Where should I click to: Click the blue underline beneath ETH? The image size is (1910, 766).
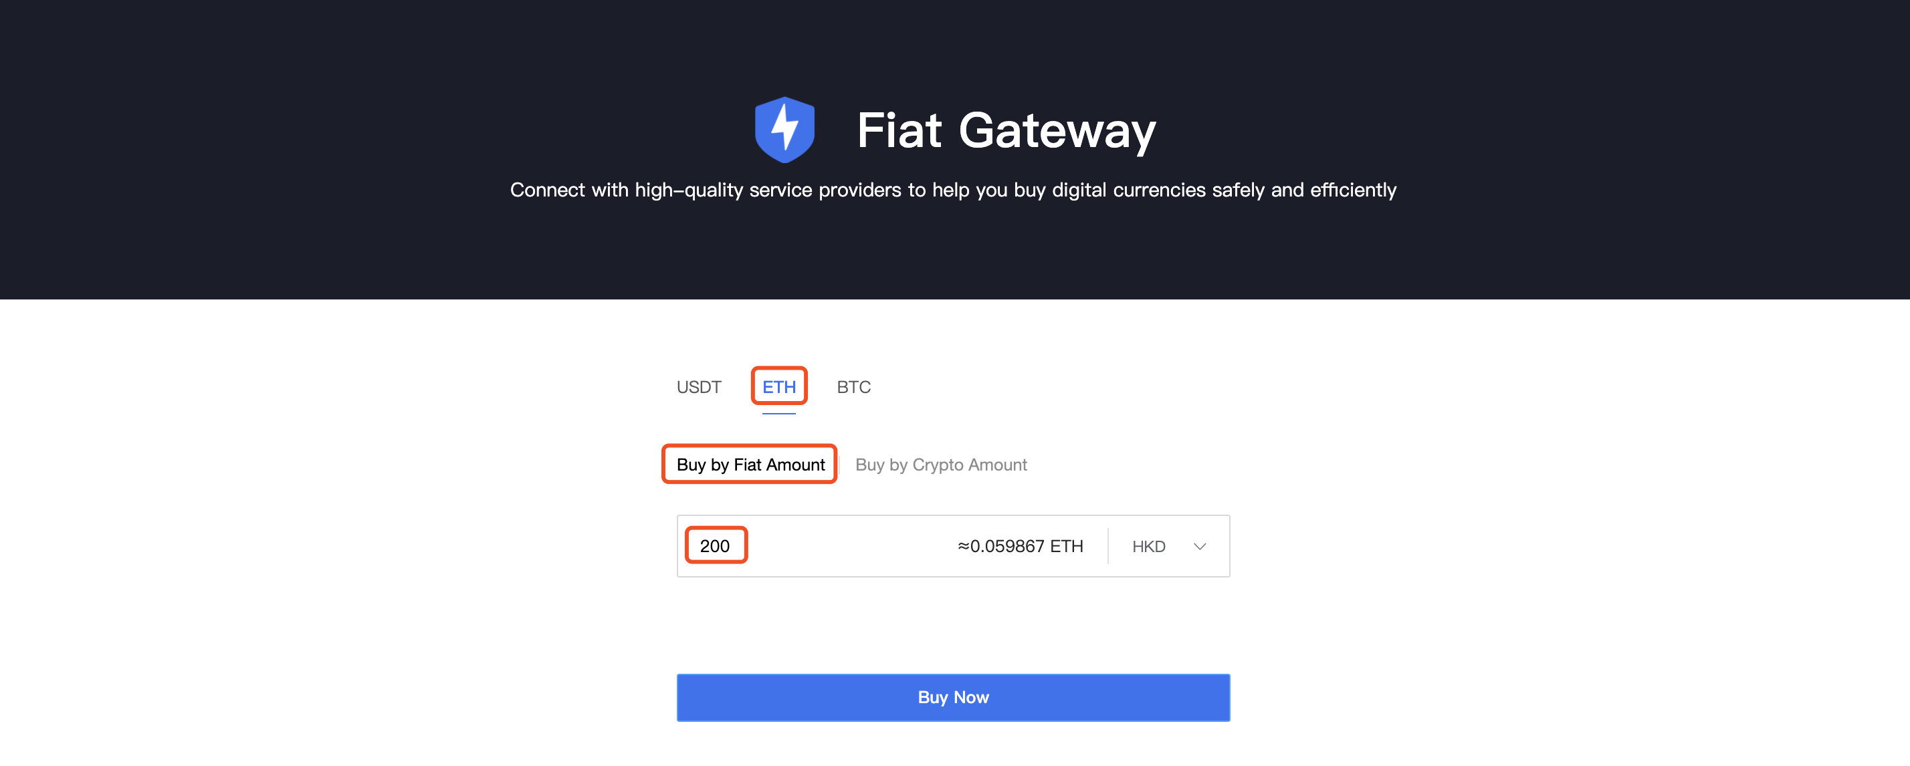click(778, 413)
